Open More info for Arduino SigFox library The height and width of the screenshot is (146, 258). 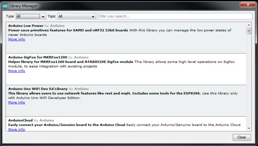(x=16, y=71)
